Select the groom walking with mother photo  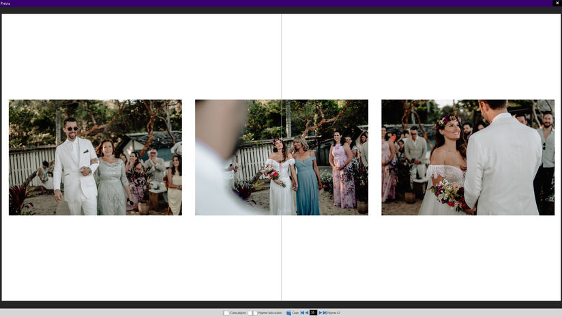pyautogui.click(x=95, y=157)
